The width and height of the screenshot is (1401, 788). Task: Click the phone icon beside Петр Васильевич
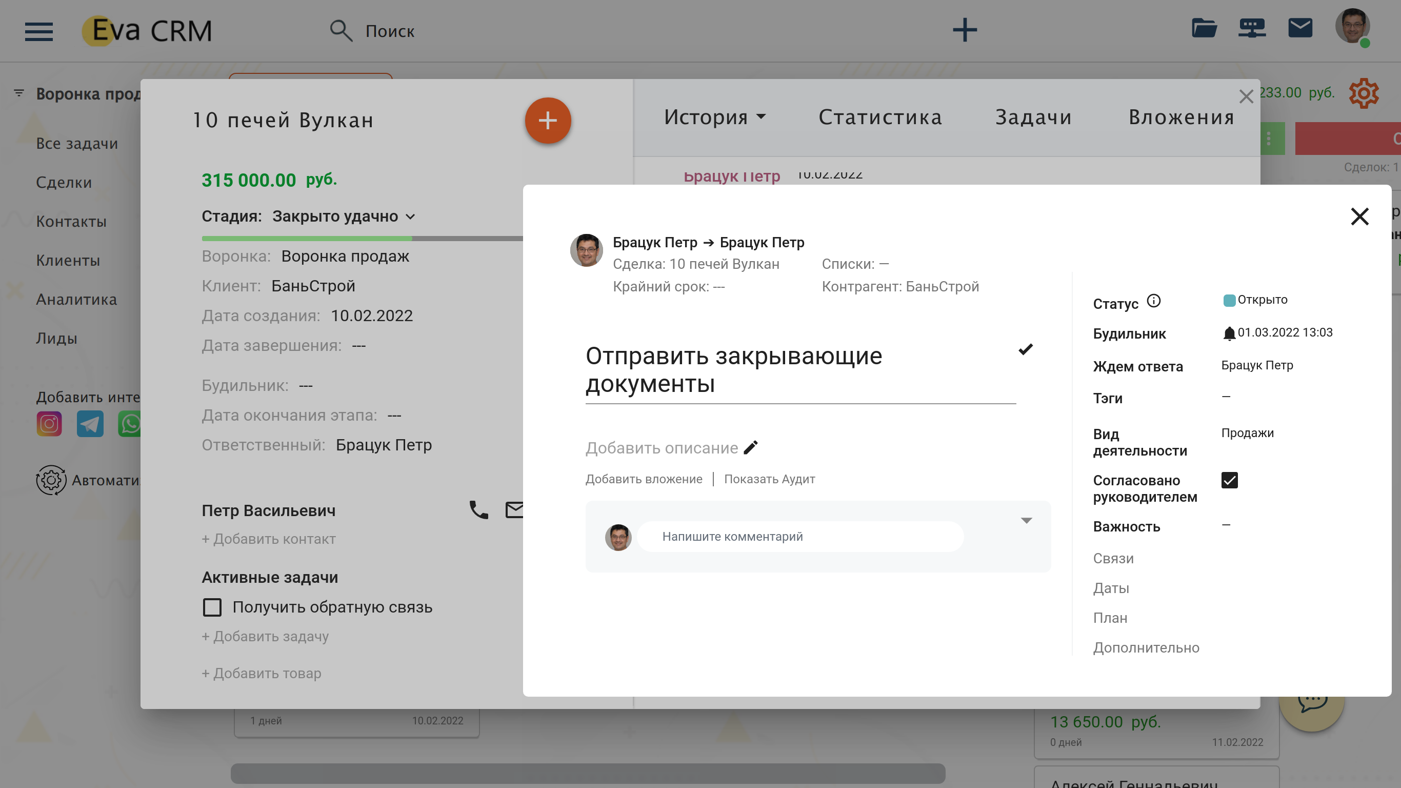point(478,510)
